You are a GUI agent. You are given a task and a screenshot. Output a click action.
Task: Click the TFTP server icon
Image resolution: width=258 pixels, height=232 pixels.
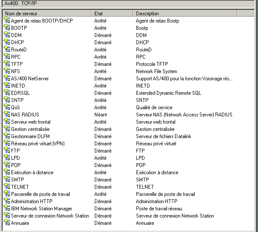[7, 64]
